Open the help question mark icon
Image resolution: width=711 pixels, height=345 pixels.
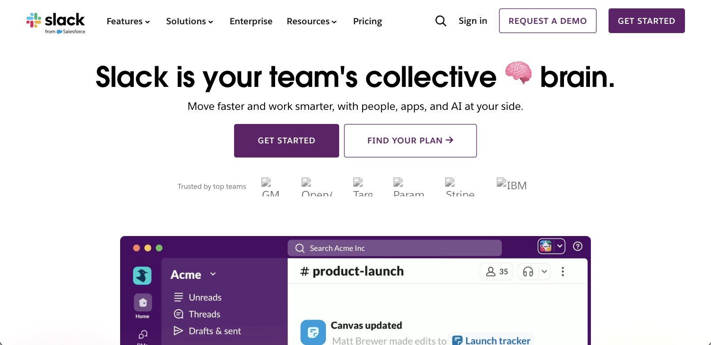578,247
